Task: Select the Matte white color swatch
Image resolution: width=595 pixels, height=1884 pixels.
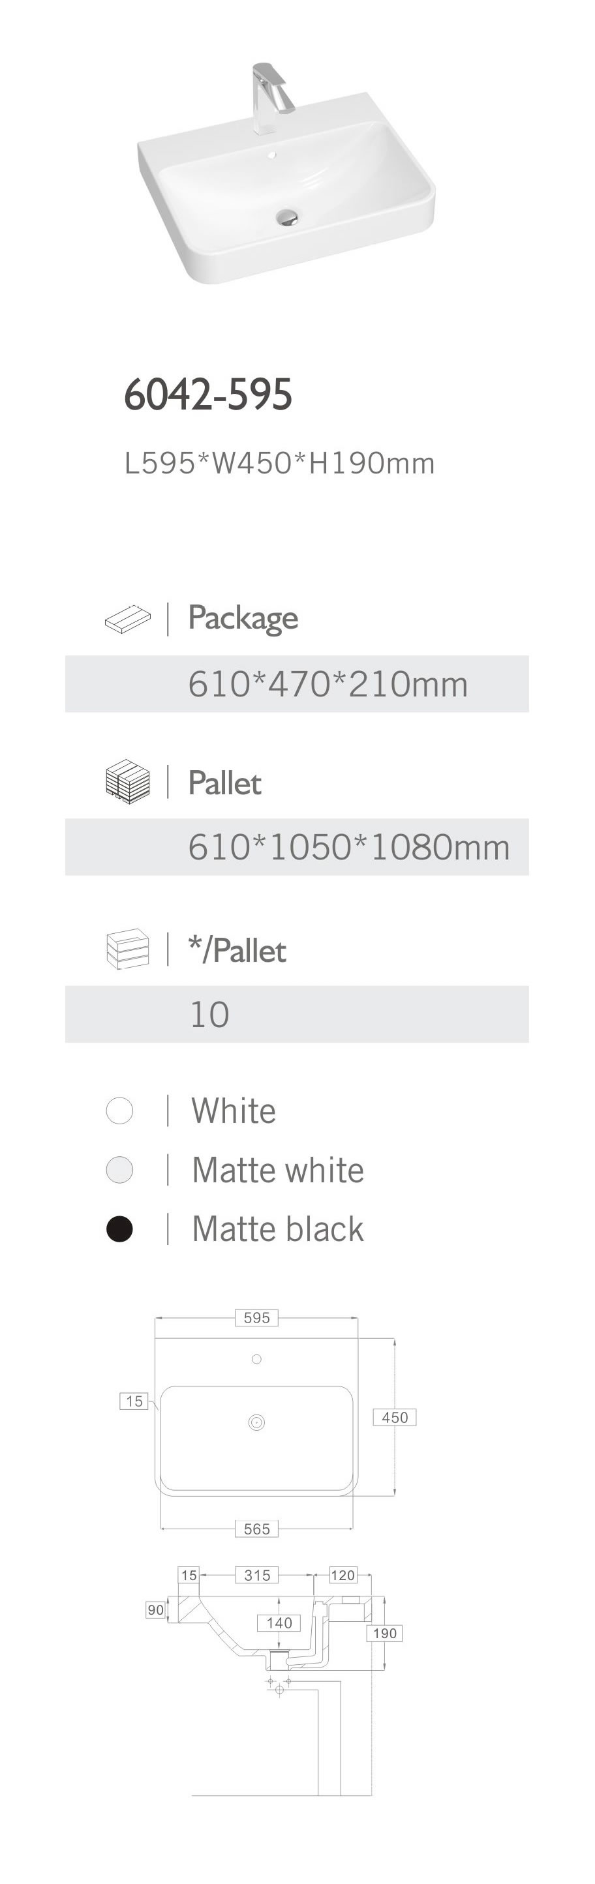Action: coord(119,1169)
